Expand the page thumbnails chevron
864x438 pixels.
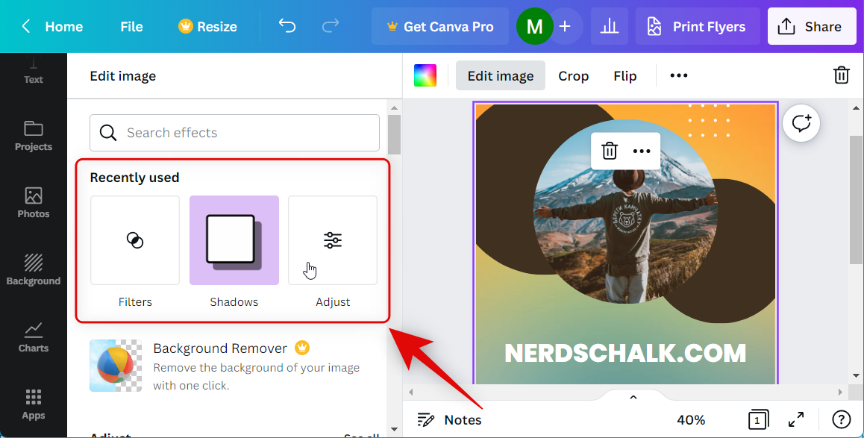coord(633,397)
